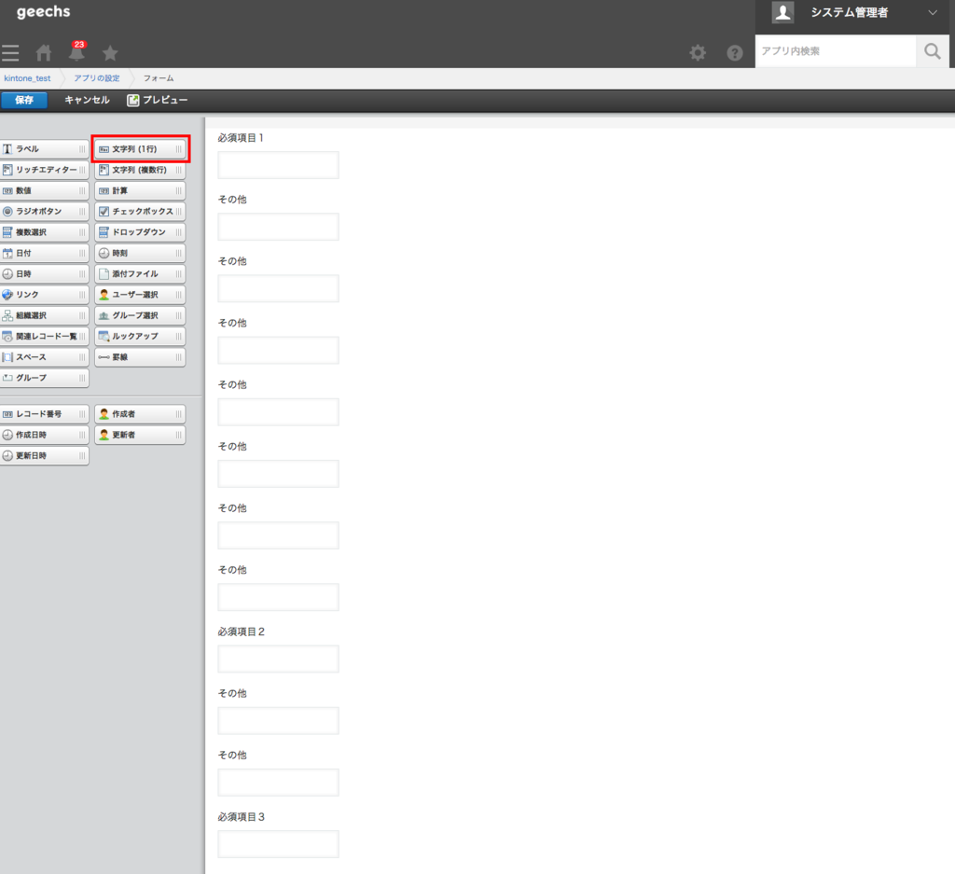Select the 作成者 creator field item
The image size is (955, 874).
pos(140,414)
